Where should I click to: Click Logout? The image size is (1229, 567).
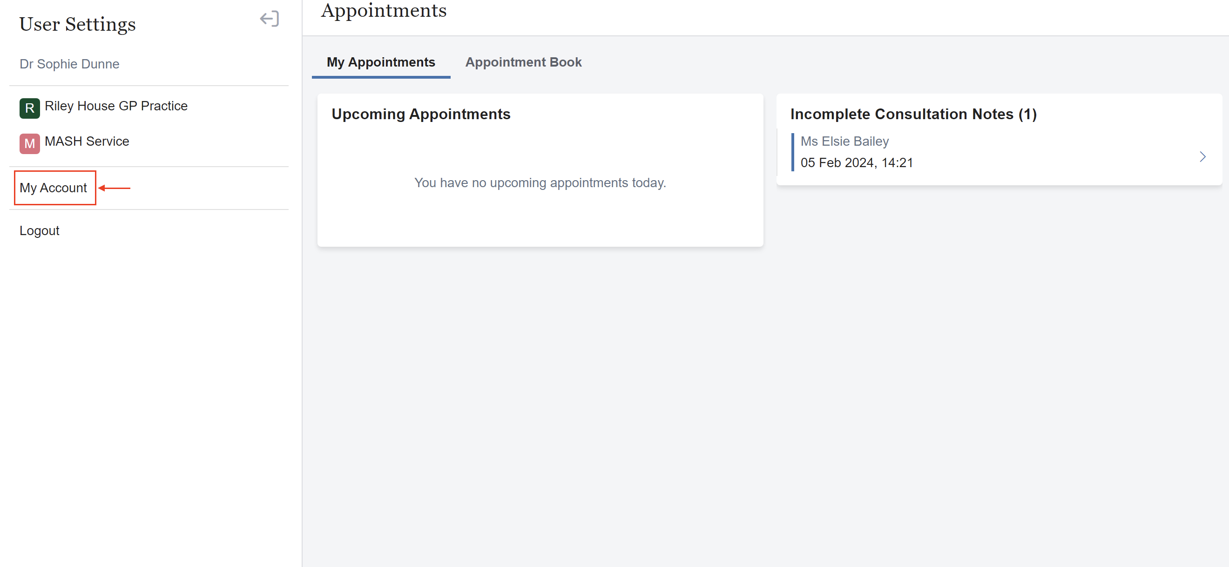click(x=40, y=230)
